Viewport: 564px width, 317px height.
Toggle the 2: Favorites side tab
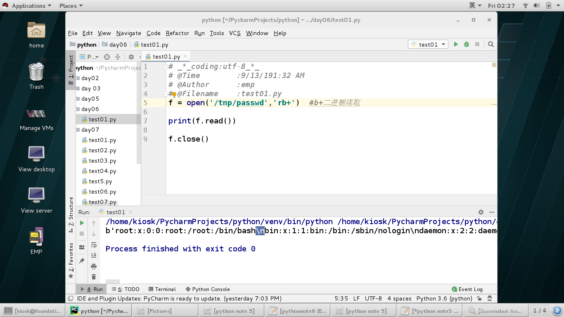71,260
